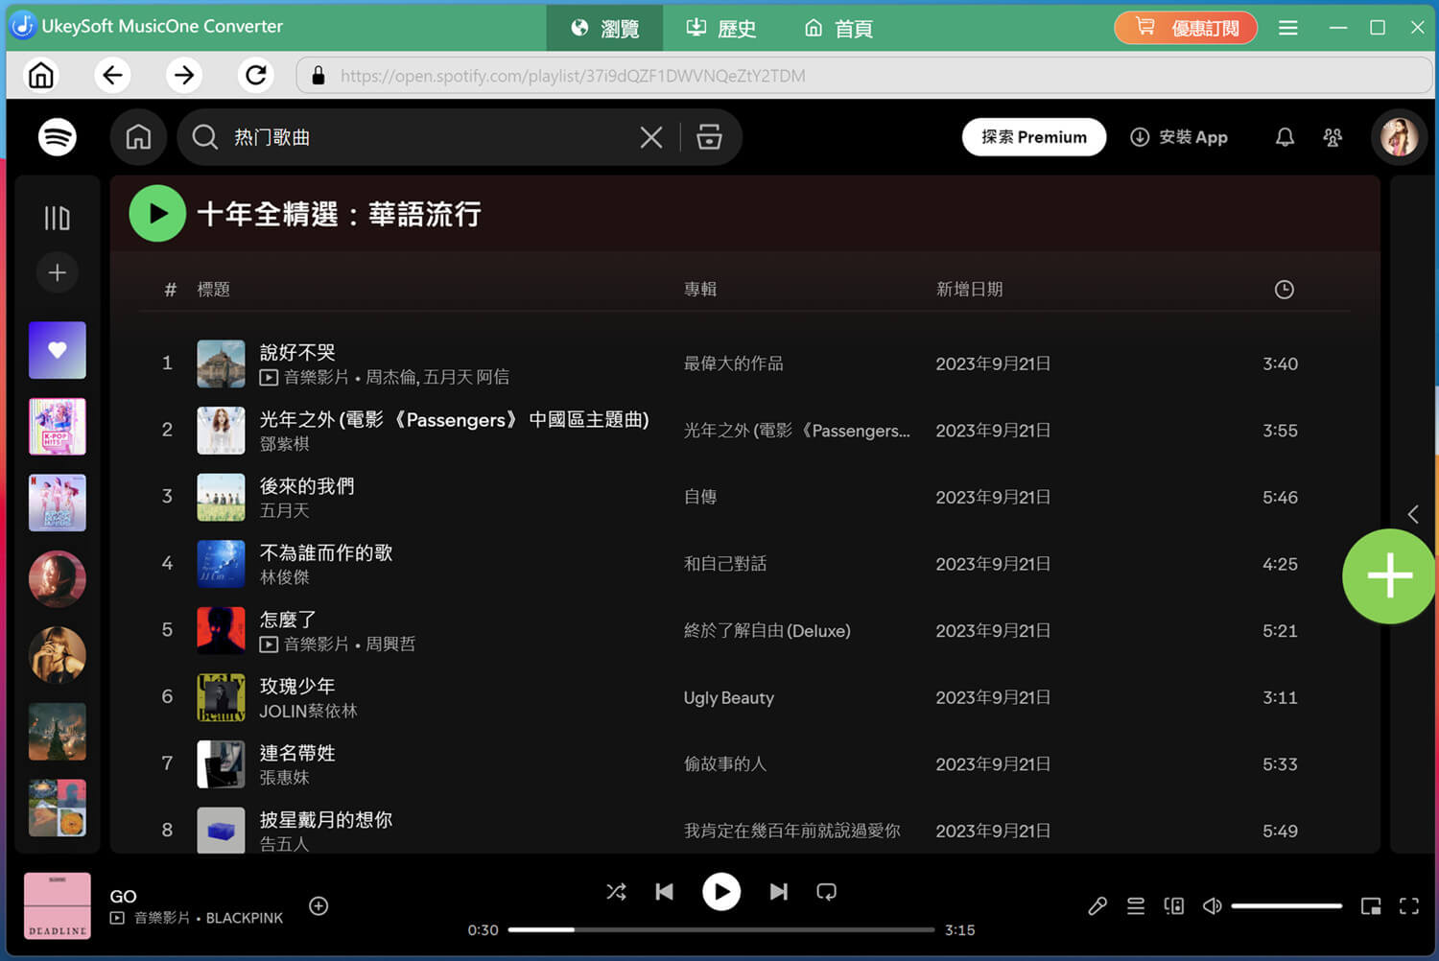Click the connect to a device icon
The width and height of the screenshot is (1439, 961).
click(x=1173, y=905)
